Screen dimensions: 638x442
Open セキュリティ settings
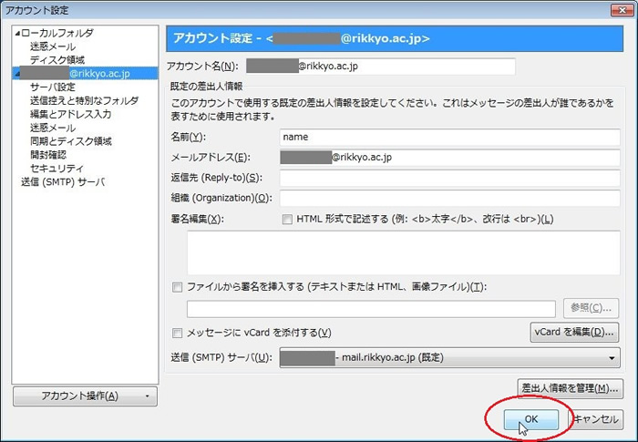[x=57, y=168]
